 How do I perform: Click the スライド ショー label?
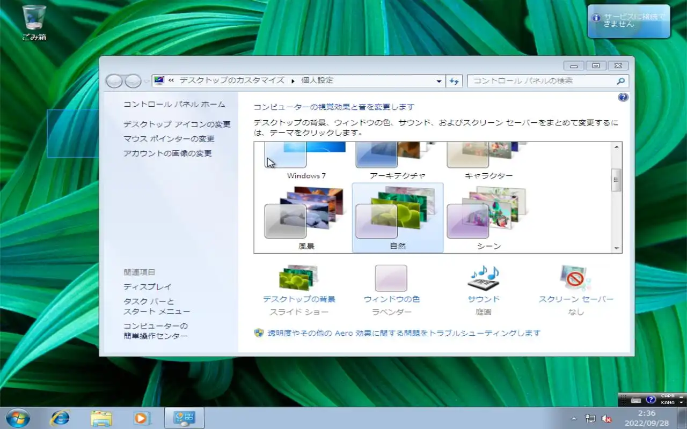[299, 312]
